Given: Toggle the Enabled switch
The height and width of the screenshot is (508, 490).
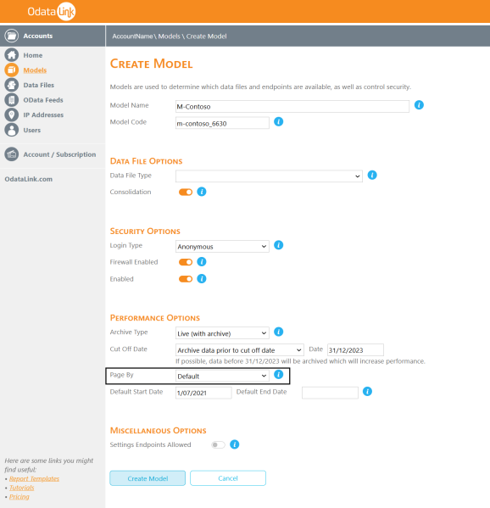Looking at the screenshot, I should tap(186, 279).
